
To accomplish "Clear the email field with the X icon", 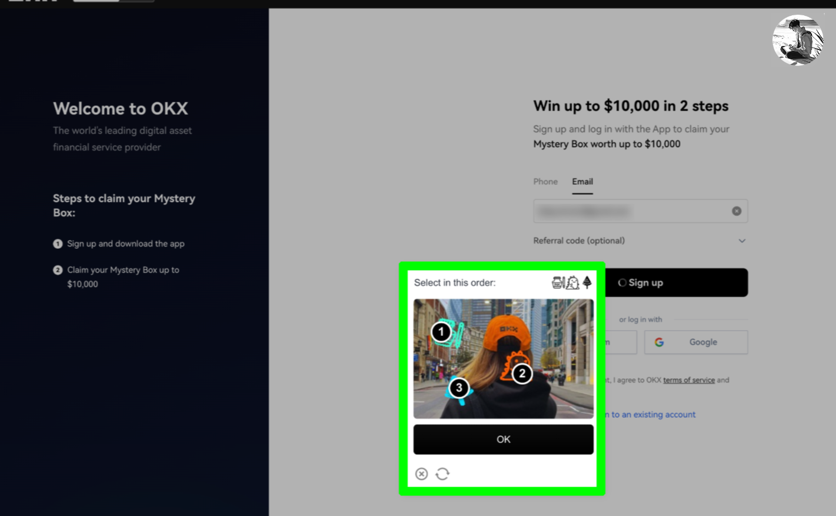I will [737, 211].
